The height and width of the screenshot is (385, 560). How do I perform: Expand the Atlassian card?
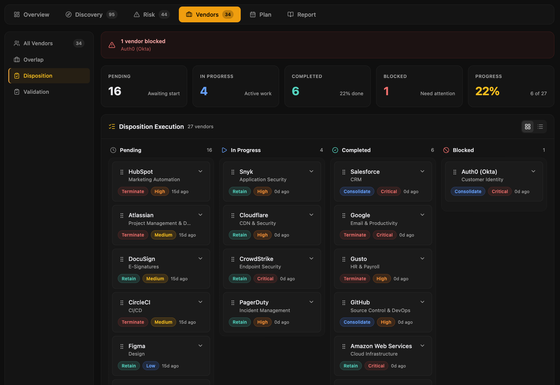[x=200, y=215]
